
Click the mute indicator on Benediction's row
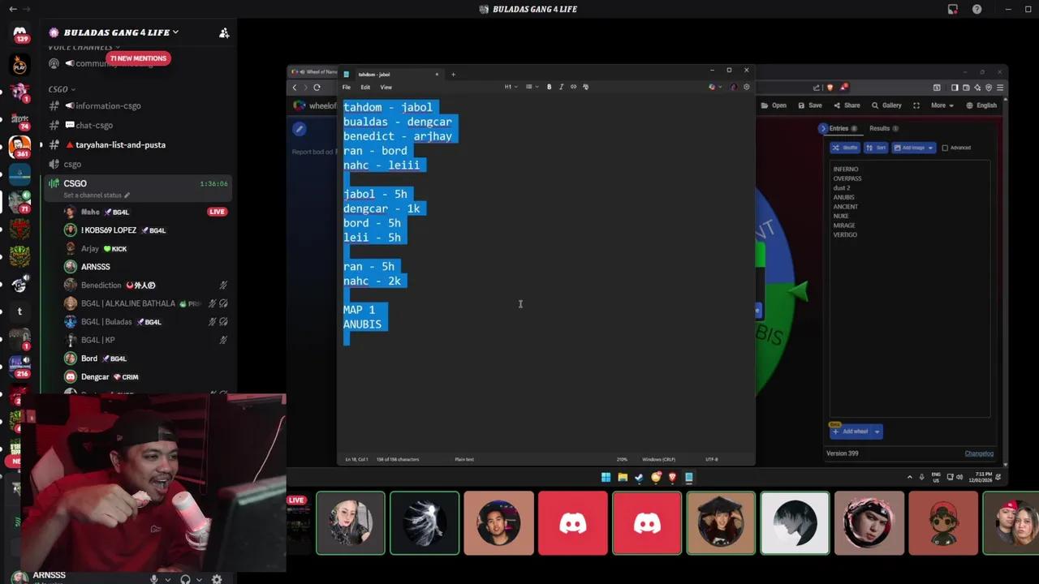pyautogui.click(x=223, y=286)
